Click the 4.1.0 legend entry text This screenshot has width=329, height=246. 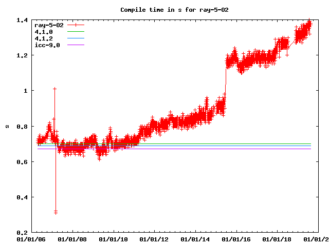[x=43, y=31]
